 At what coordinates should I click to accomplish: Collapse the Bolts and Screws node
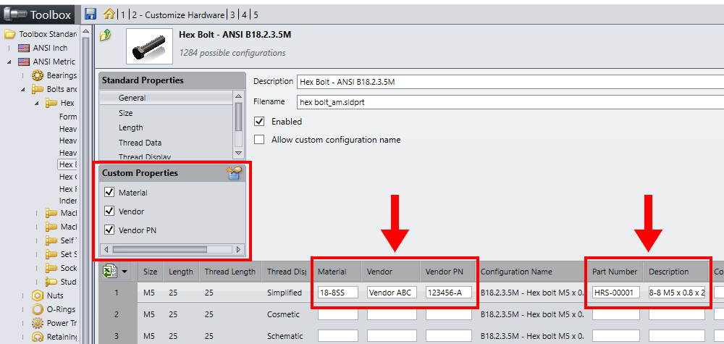23,89
